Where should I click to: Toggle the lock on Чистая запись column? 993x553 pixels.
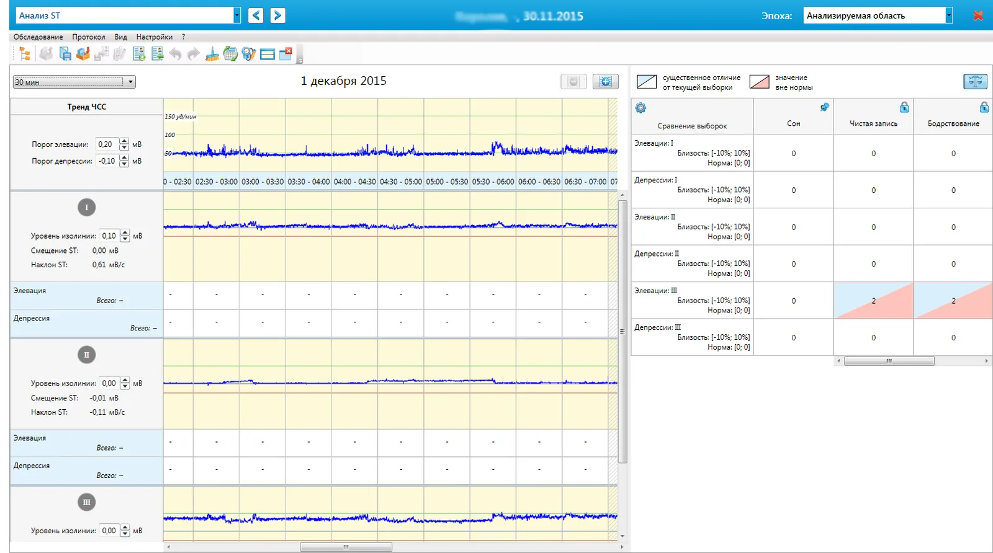[x=904, y=107]
